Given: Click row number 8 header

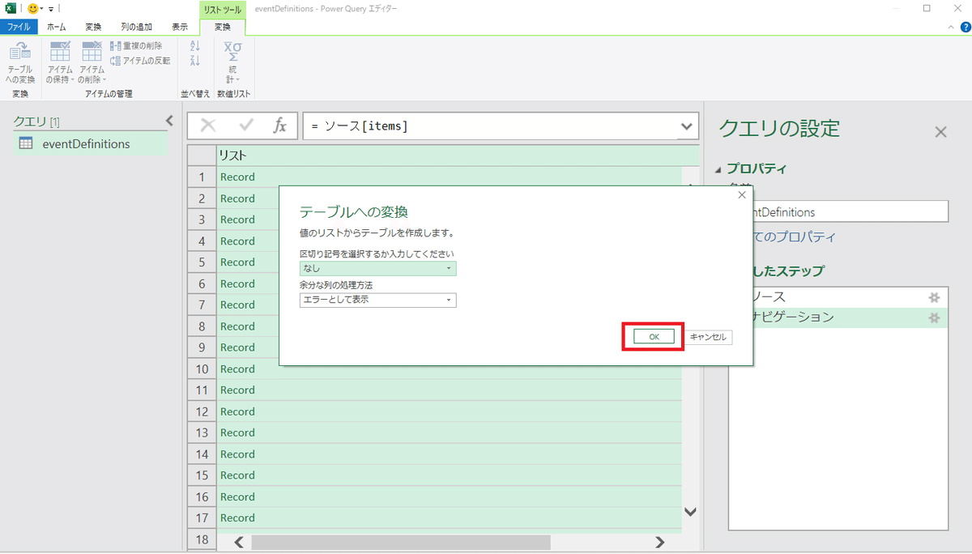Looking at the screenshot, I should pos(202,326).
